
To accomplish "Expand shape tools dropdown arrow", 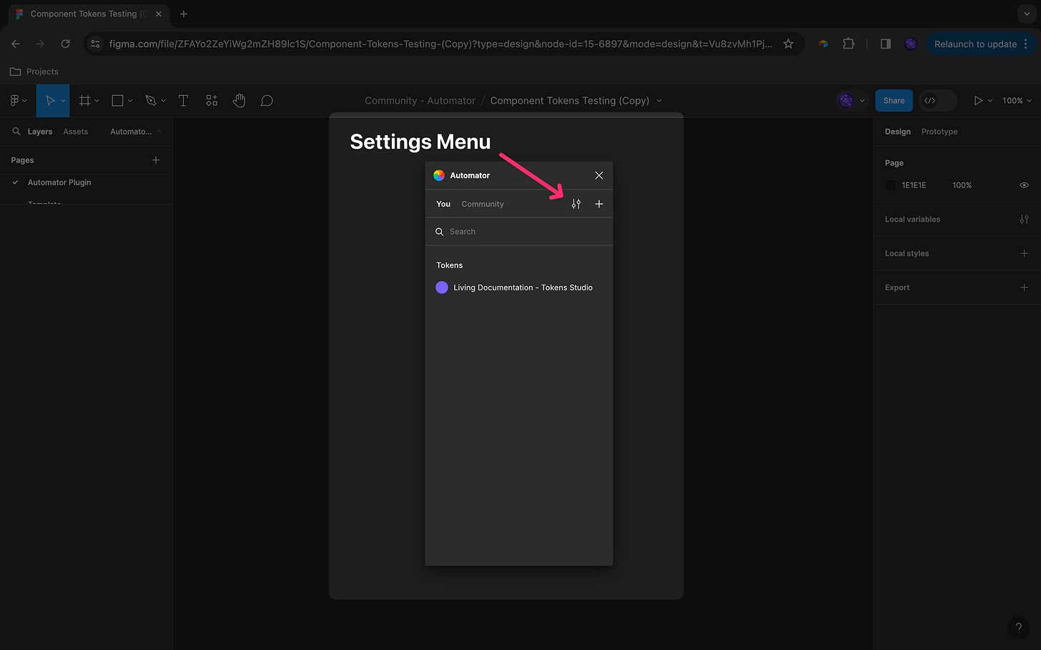I will click(x=130, y=101).
